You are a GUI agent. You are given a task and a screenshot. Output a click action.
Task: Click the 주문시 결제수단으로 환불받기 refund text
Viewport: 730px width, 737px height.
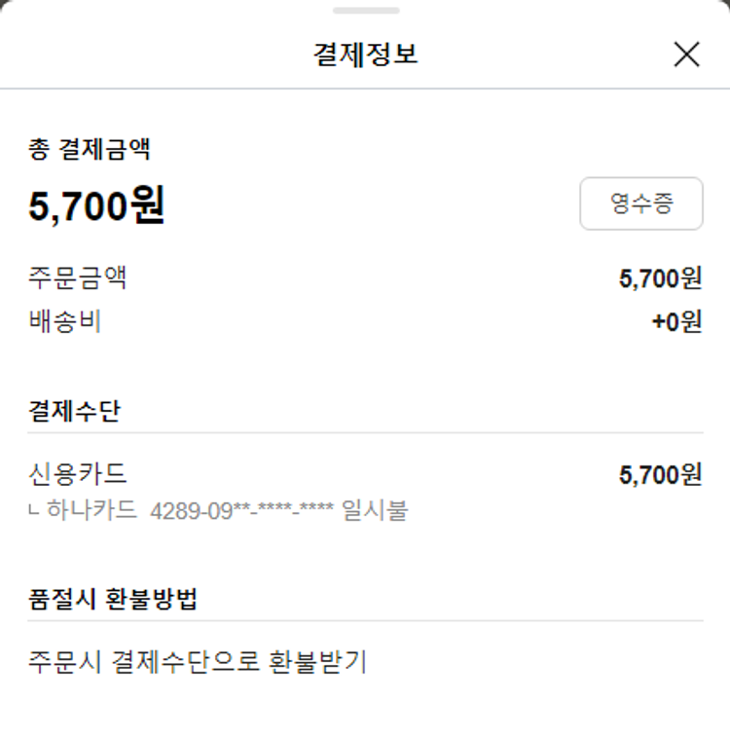coord(198,663)
